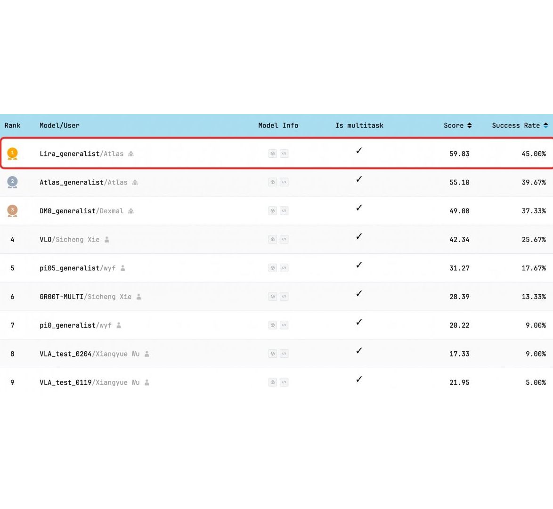Open the GR00T-MULTI model entry
The image size is (553, 509).
pos(61,297)
